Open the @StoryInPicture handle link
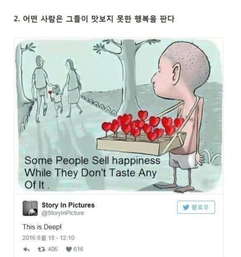The image size is (241, 257). click(63, 213)
